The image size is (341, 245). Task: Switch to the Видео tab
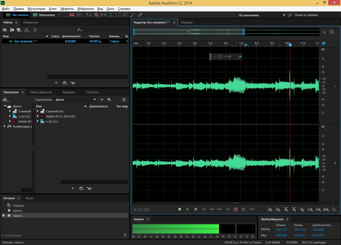point(30,198)
